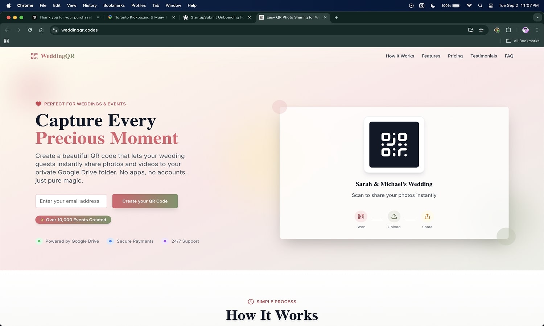
Task: Close the StartupSubmit Onboarding tab
Action: click(x=249, y=17)
